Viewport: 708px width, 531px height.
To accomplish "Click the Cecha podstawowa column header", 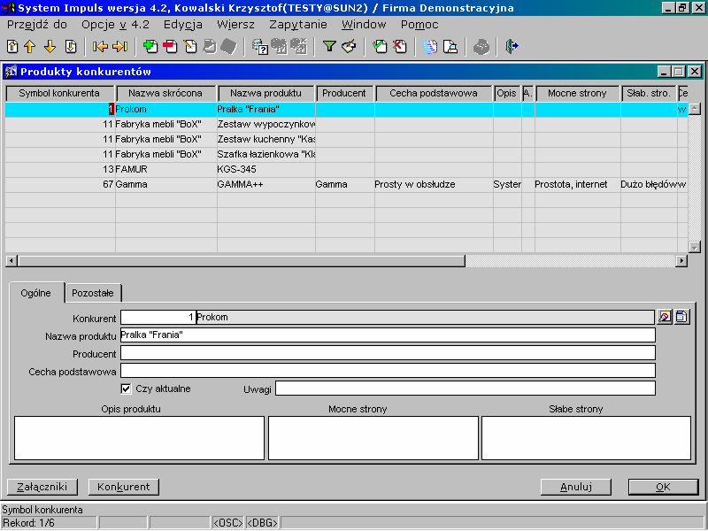I will pos(434,94).
